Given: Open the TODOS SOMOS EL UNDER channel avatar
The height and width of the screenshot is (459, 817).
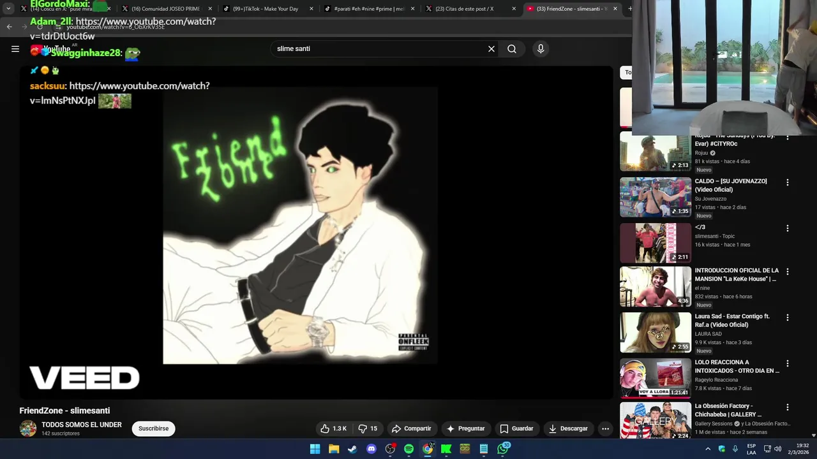Looking at the screenshot, I should [x=28, y=428].
